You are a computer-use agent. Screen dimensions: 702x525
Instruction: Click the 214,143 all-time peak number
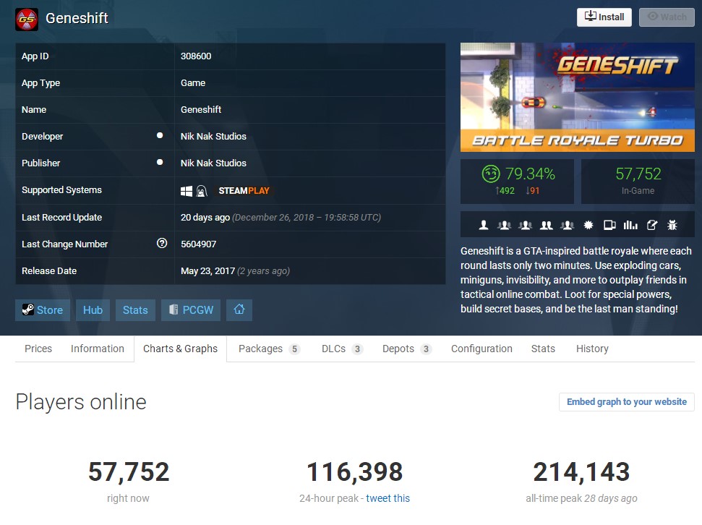point(581,472)
